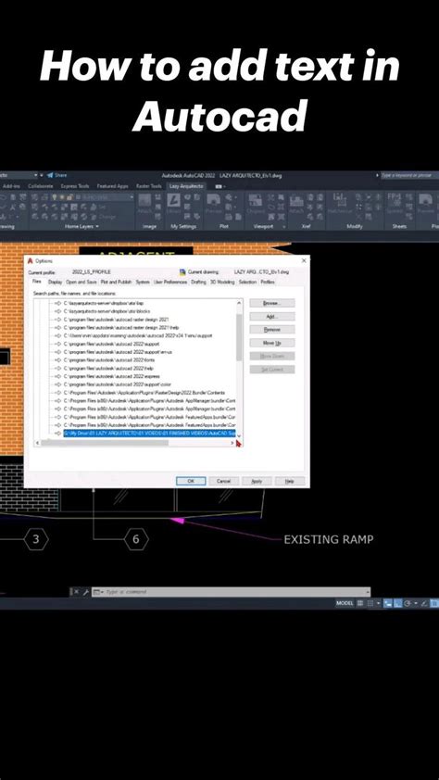Switch to the Featured Apps ribbon tab
Image resolution: width=439 pixels, height=780 pixels.
pyautogui.click(x=112, y=186)
